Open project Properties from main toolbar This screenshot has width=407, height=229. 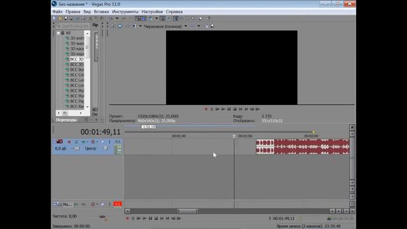click(83, 18)
